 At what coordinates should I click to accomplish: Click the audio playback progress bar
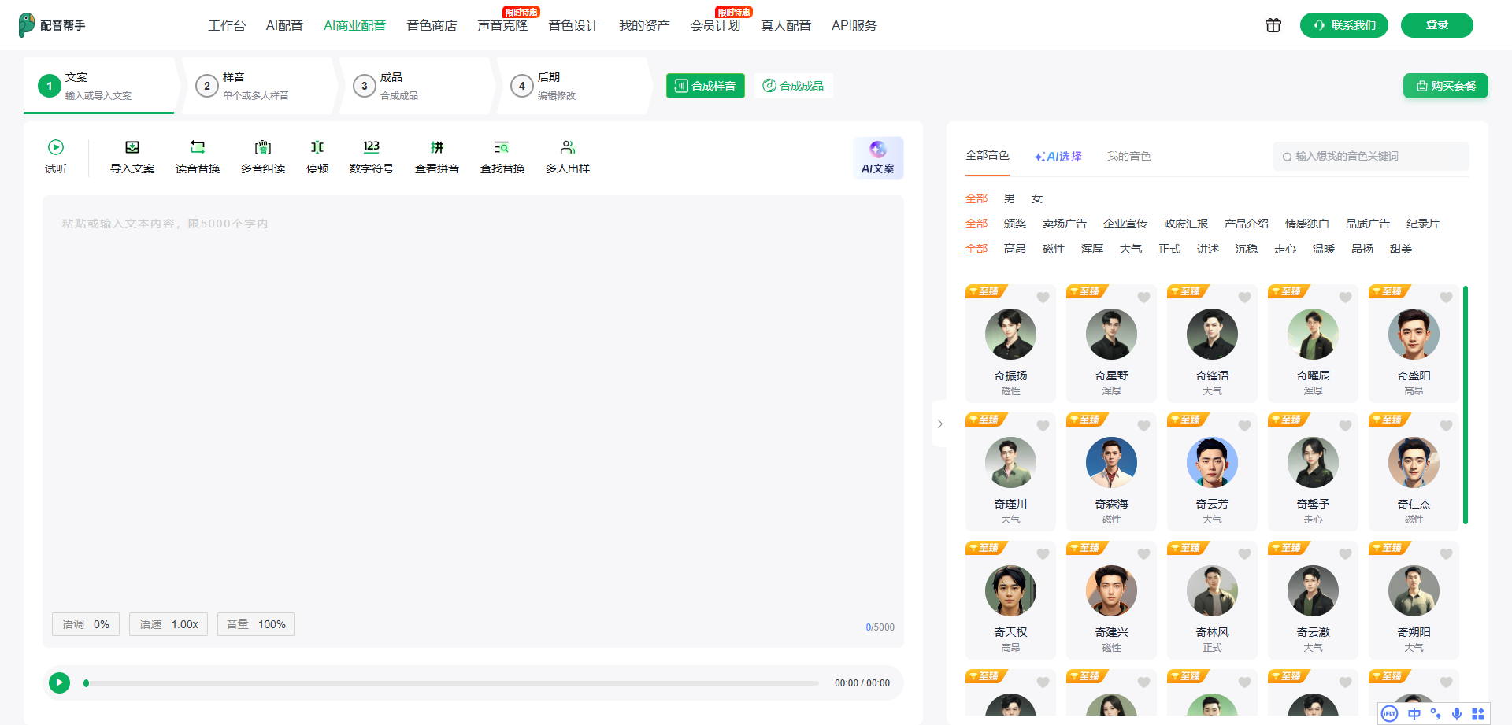point(453,683)
